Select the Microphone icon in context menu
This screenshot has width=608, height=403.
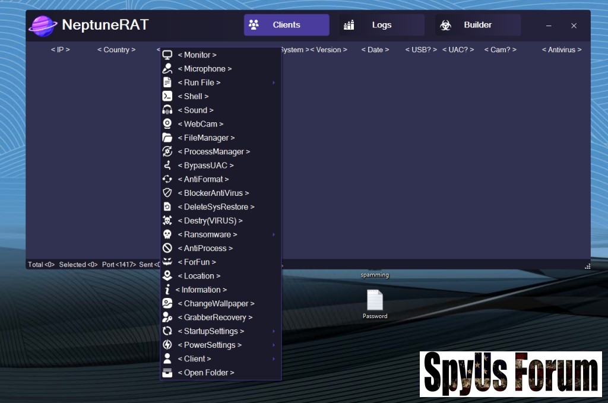tap(167, 69)
